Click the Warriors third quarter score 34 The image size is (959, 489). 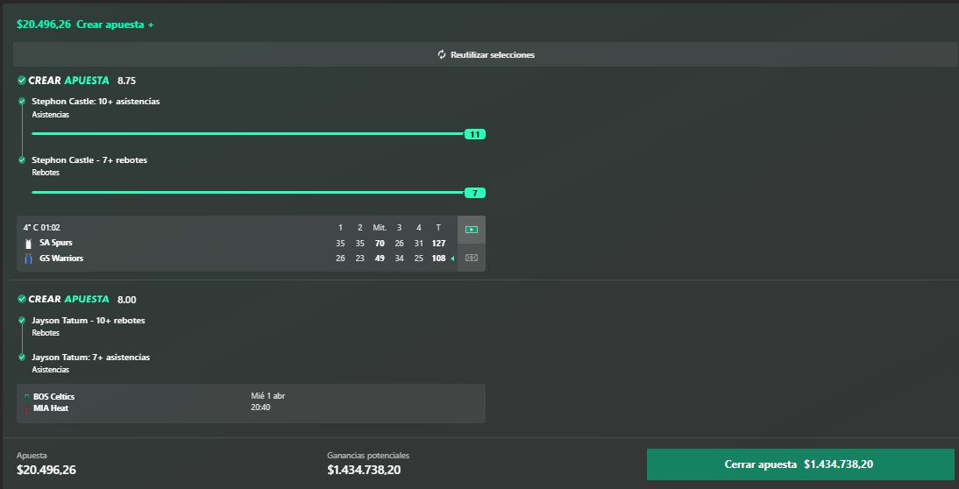pyautogui.click(x=400, y=259)
